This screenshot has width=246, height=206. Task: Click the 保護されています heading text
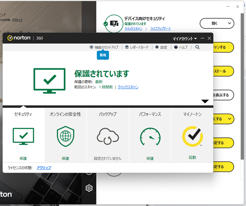pos(102,74)
